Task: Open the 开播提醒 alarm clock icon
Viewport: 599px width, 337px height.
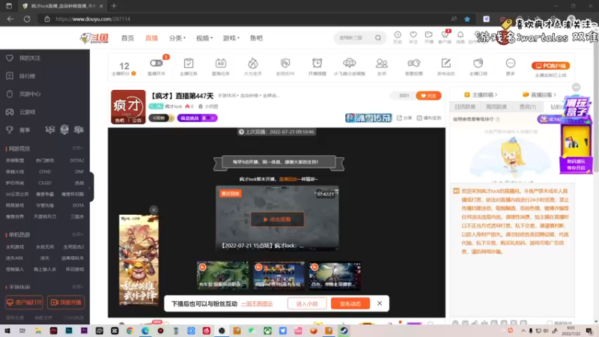Action: click(x=317, y=63)
